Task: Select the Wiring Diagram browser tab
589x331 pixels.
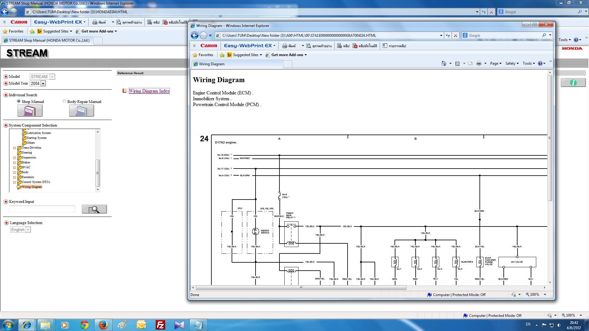Action: (x=237, y=64)
